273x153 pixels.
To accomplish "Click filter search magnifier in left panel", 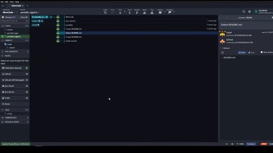I will click(26, 21).
